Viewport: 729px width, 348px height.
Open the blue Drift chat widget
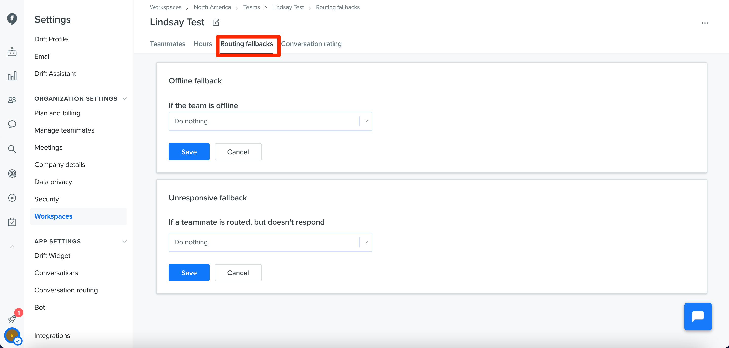[698, 316]
